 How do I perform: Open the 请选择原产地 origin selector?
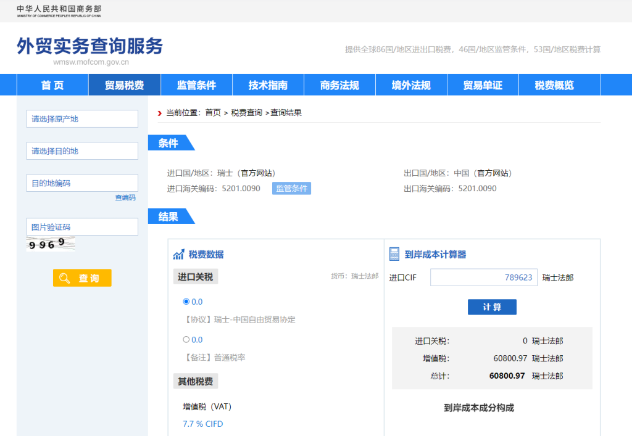click(x=82, y=119)
